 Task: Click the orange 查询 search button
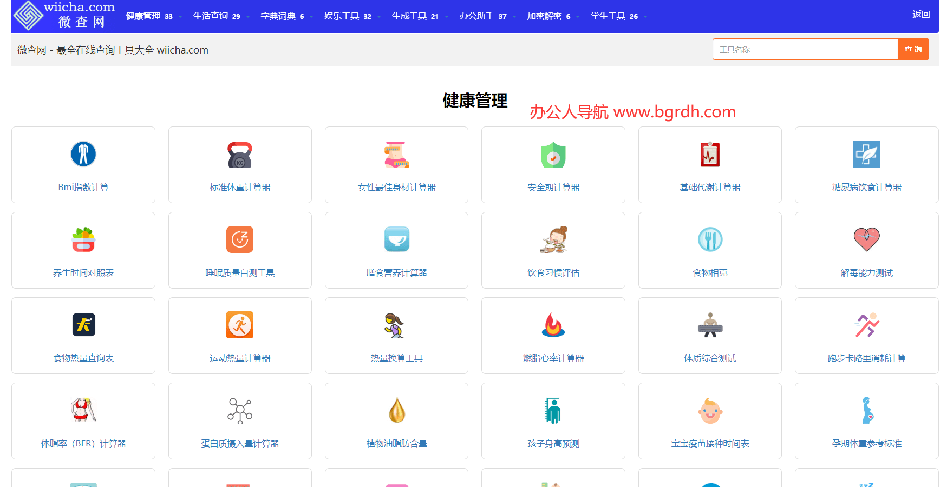click(913, 49)
